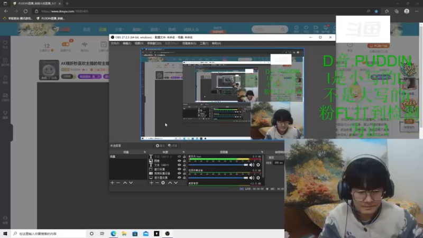Toggle visibility of 图像 source

[x=179, y=161]
